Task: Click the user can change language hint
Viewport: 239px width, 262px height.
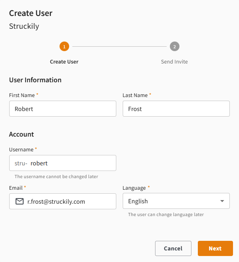Action: pos(166,214)
